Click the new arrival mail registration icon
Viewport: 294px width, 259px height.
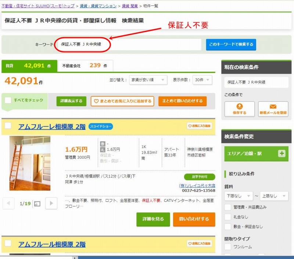click(x=273, y=109)
